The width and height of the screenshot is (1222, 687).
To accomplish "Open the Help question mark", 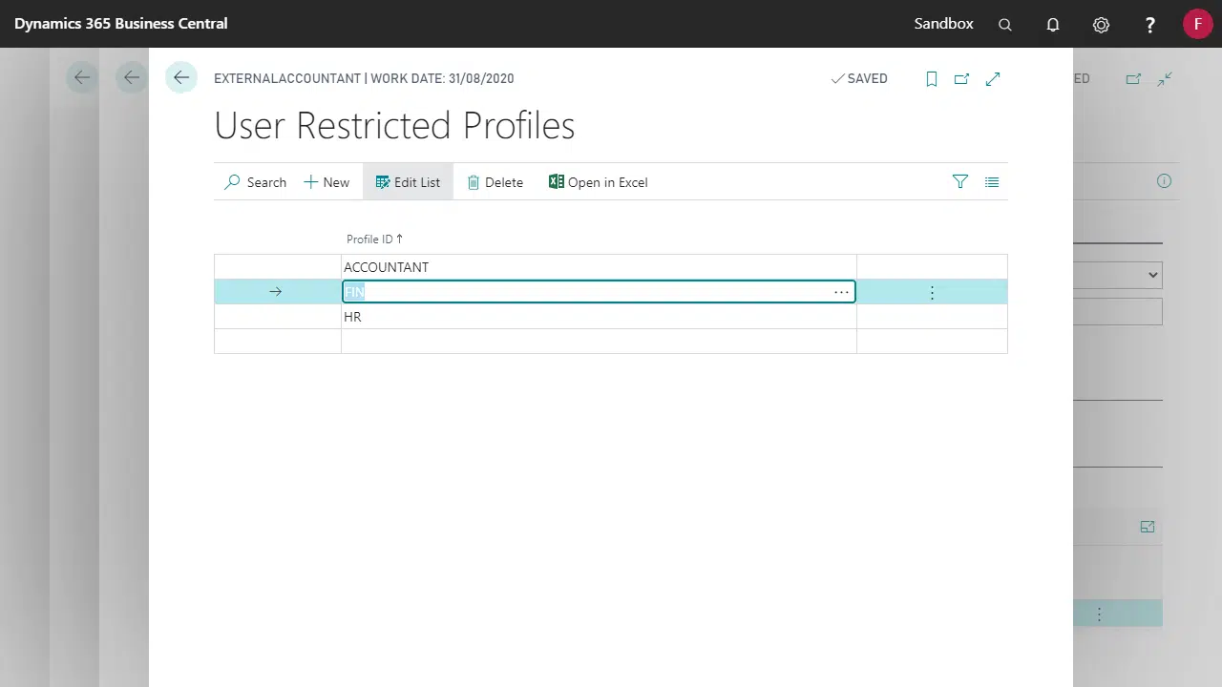I will [x=1150, y=25].
